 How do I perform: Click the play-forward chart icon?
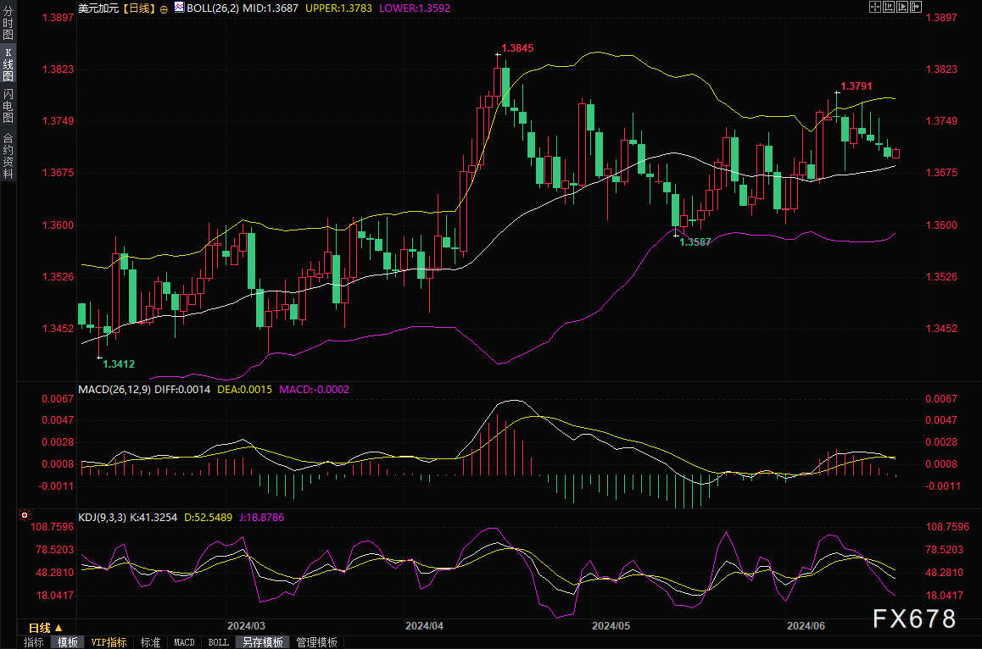(x=901, y=7)
